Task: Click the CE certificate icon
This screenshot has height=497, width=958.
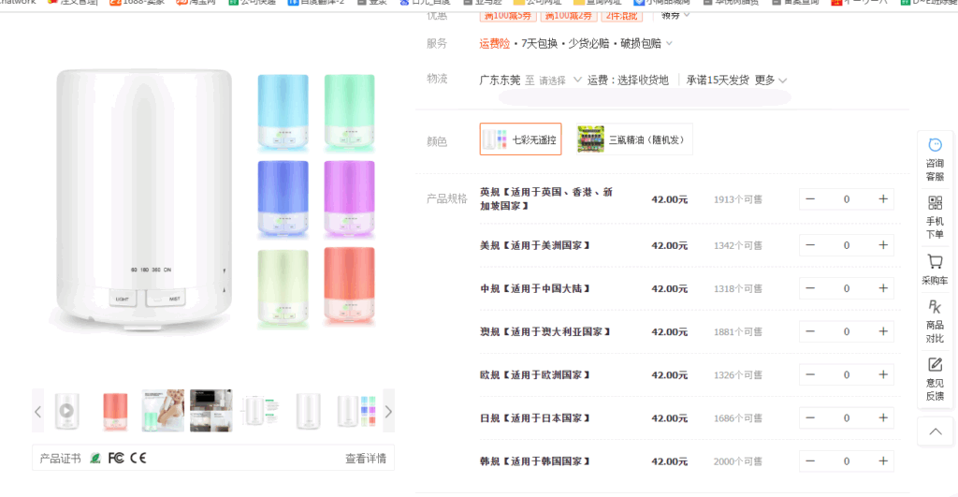Action: click(x=138, y=458)
